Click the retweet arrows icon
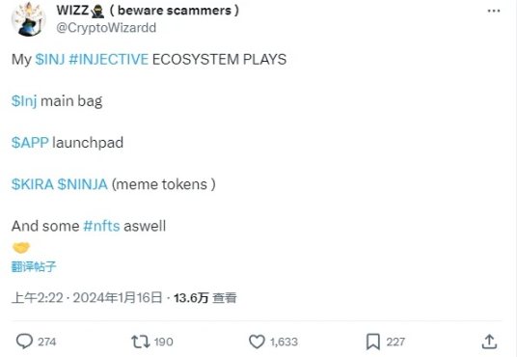 [141, 342]
